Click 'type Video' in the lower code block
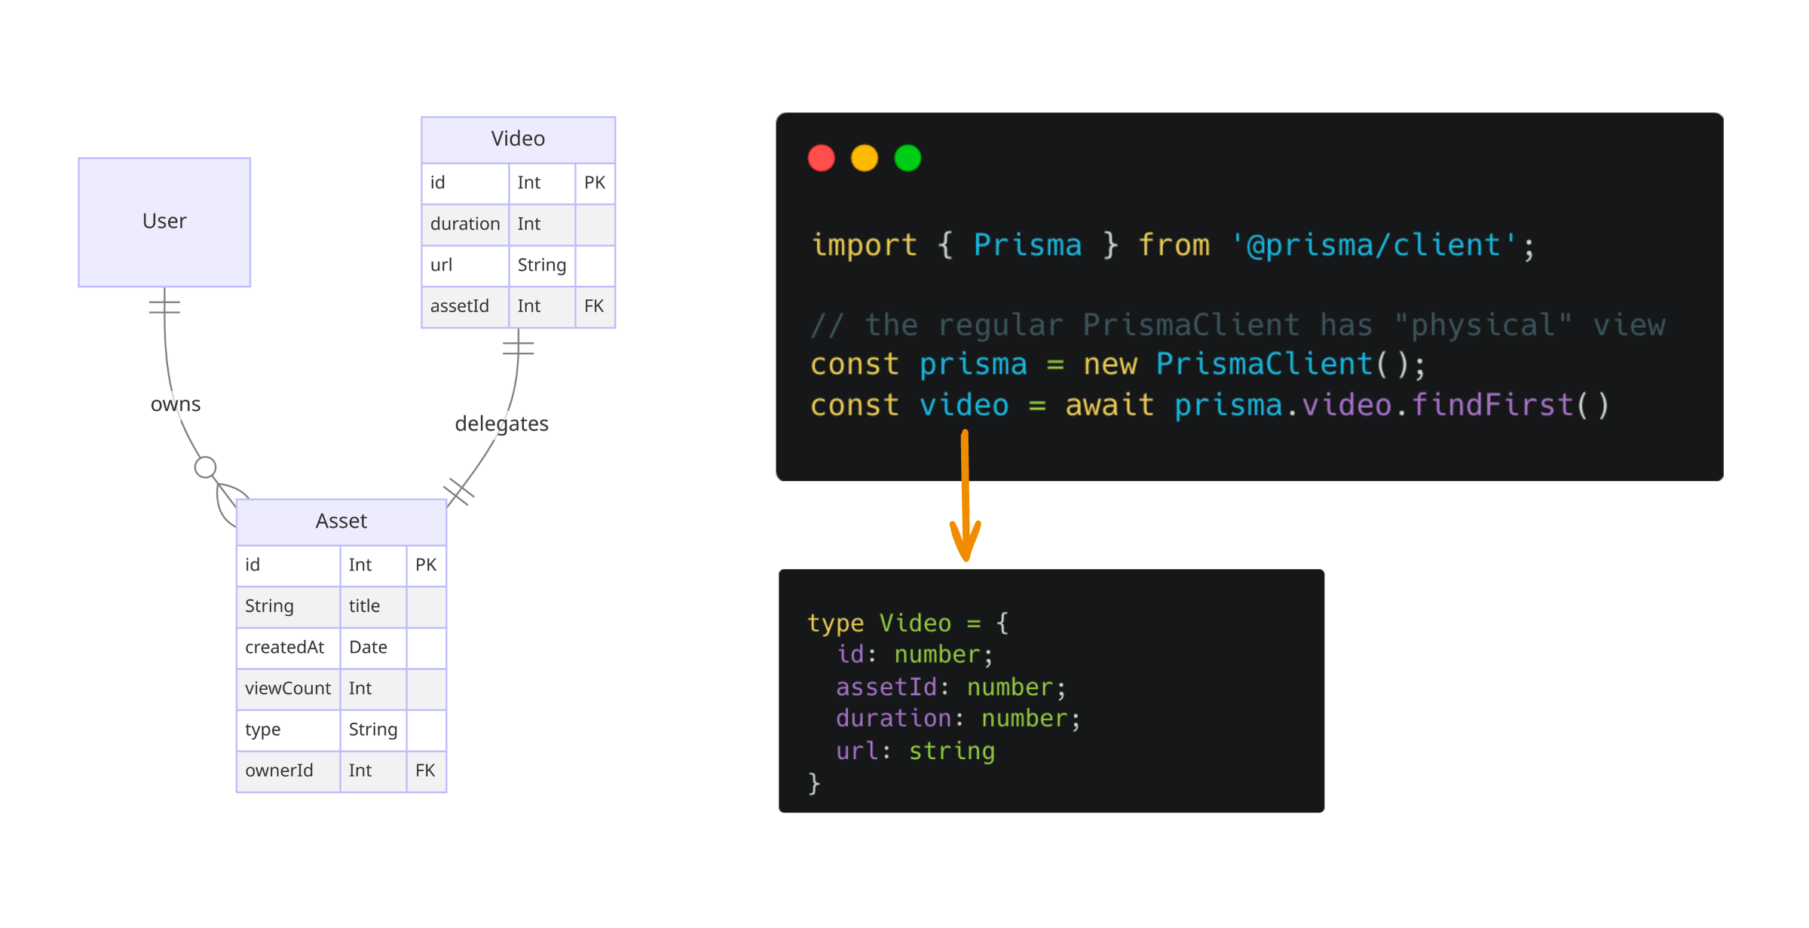The image size is (1809, 928). tap(879, 623)
